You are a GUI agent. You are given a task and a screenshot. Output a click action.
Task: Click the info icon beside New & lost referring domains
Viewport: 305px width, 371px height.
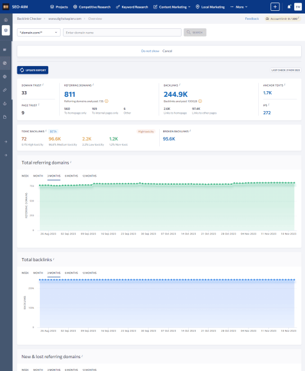point(82,356)
